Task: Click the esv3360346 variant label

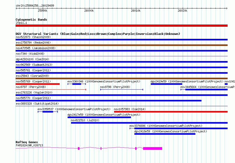Action: (104, 81)
